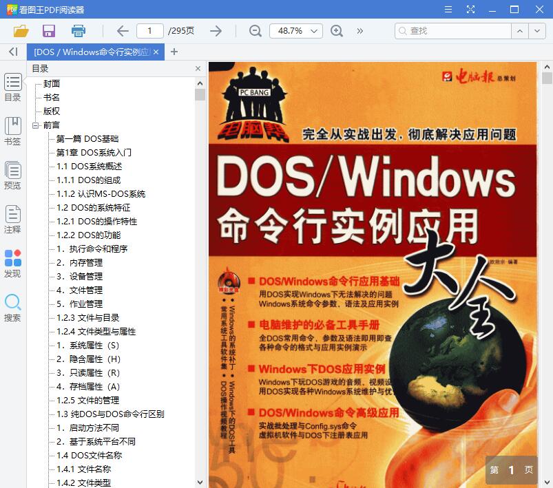553x488 pixels.
Task: Open outline entry 1.1 DOS系统概述
Action: coord(90,167)
